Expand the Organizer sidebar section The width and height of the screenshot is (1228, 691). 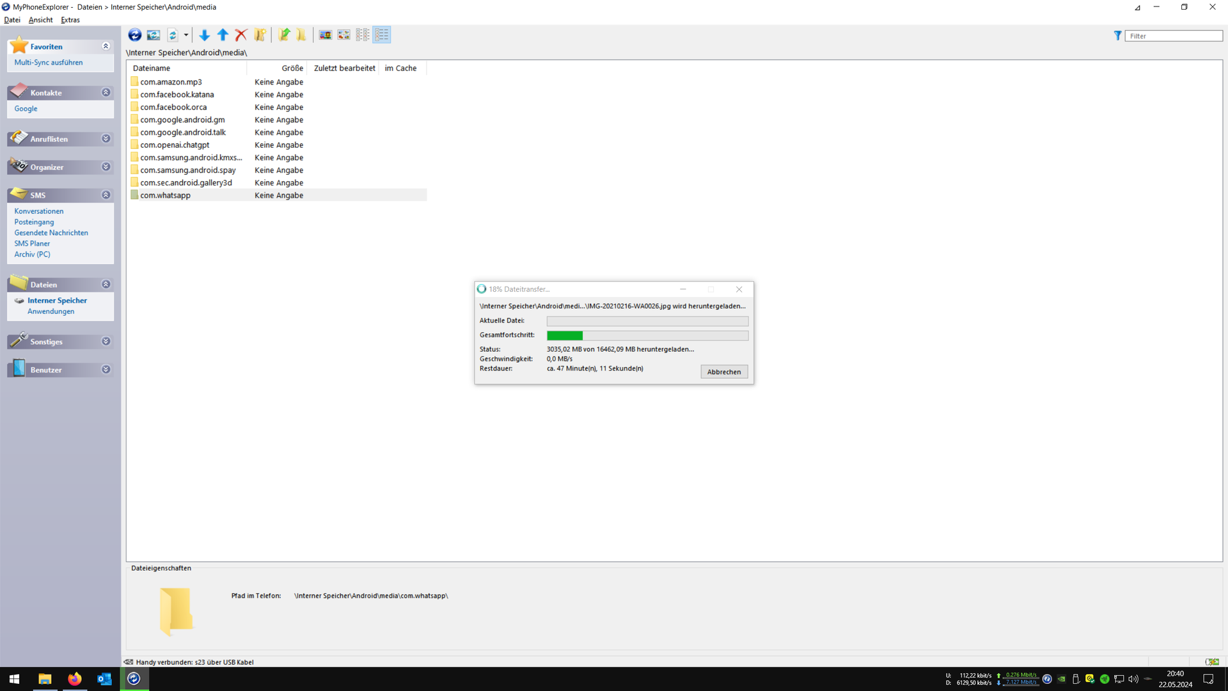point(106,167)
